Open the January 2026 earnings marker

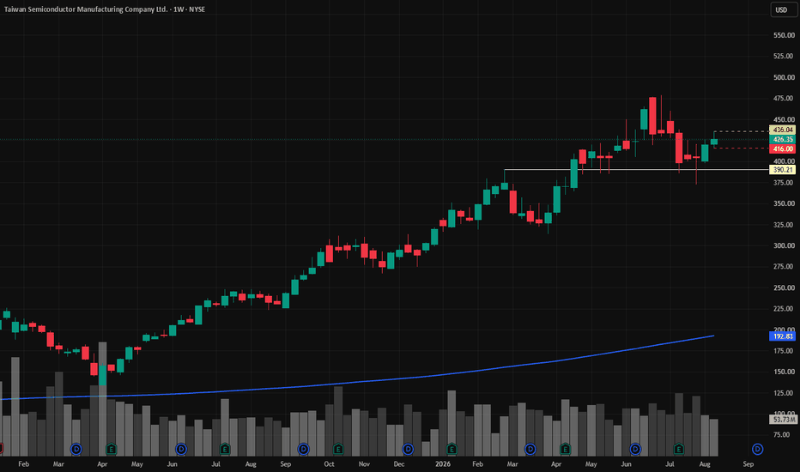click(452, 449)
